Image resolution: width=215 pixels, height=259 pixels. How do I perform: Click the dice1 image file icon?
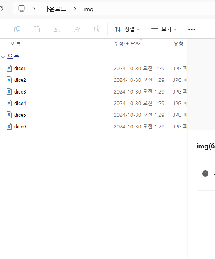(9, 68)
